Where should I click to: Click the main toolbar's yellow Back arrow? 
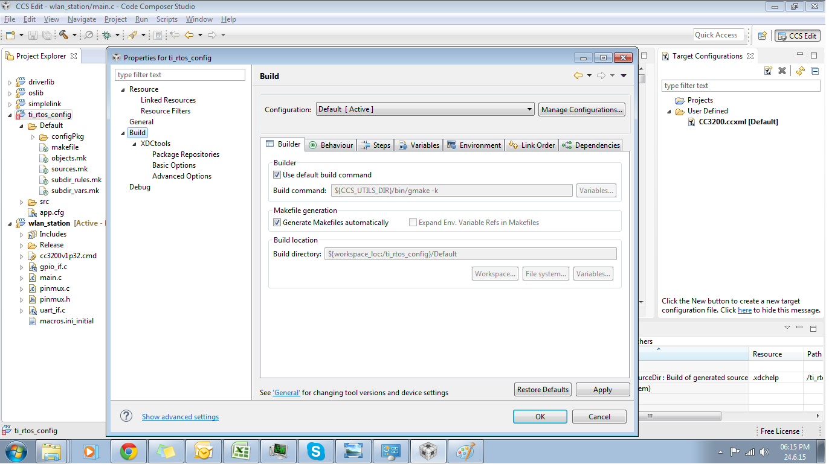[189, 36]
